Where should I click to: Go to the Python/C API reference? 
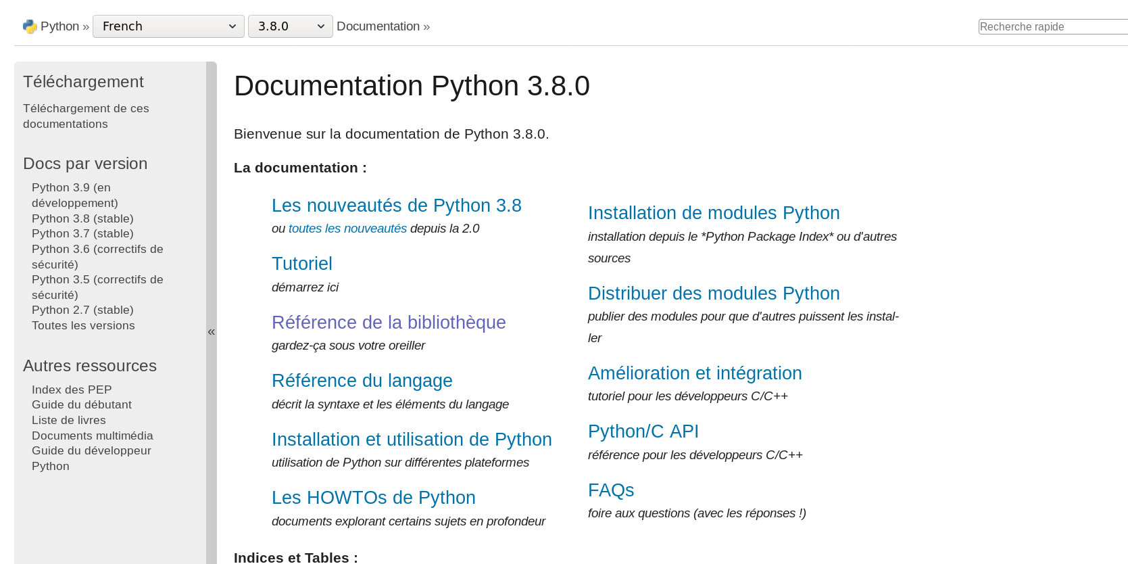coord(643,431)
